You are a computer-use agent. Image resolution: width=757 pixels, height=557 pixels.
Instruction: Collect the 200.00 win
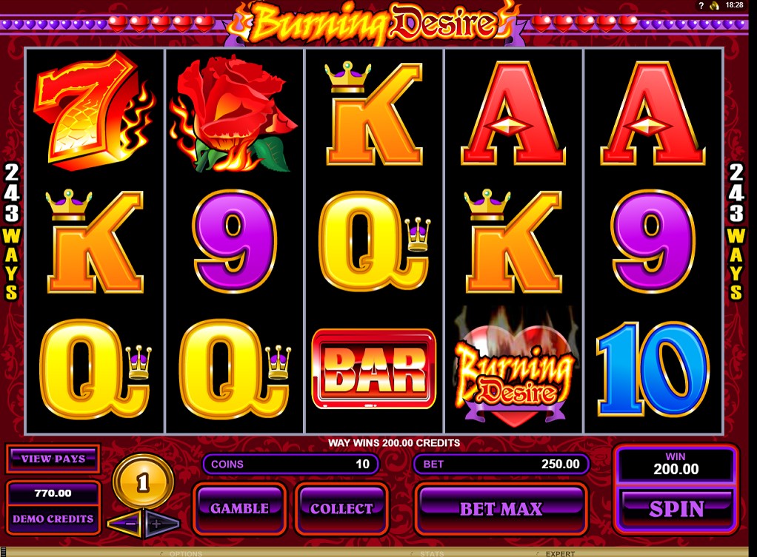click(341, 508)
